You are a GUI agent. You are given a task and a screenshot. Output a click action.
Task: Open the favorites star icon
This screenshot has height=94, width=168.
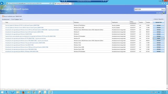point(164,3)
